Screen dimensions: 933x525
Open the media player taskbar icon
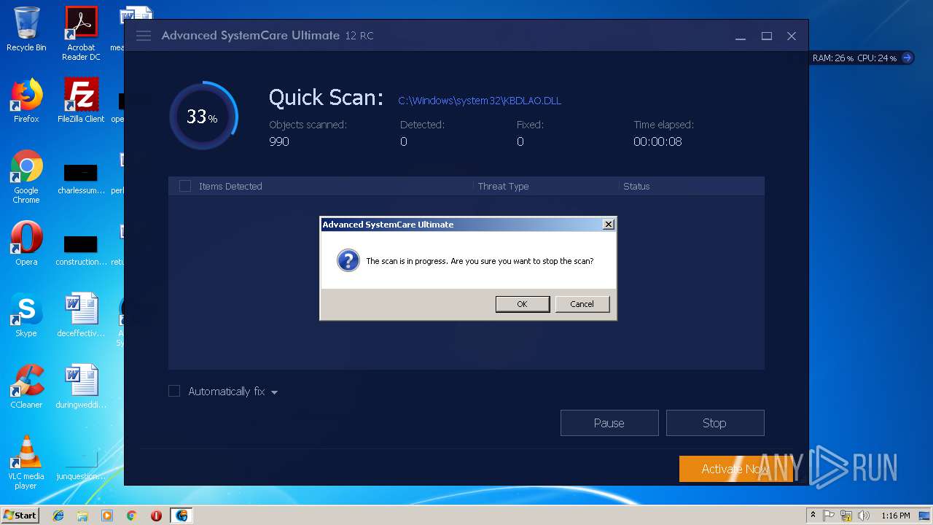pyautogui.click(x=107, y=516)
